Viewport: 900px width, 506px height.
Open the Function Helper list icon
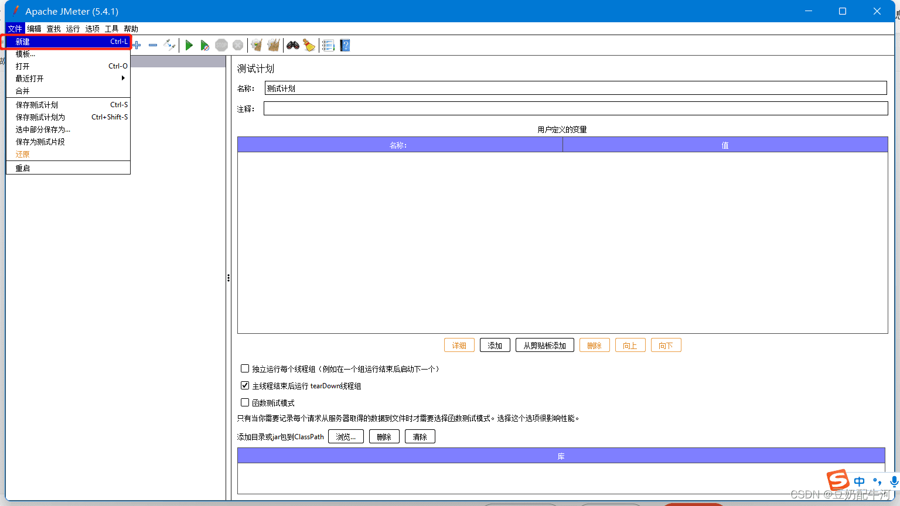328,45
